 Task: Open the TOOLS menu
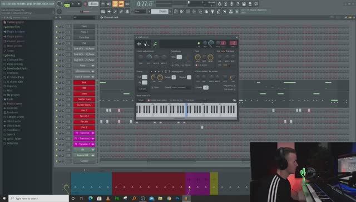click(x=45, y=4)
